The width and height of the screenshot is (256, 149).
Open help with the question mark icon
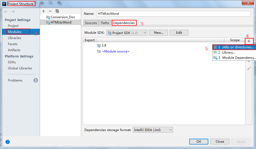(x=8, y=142)
